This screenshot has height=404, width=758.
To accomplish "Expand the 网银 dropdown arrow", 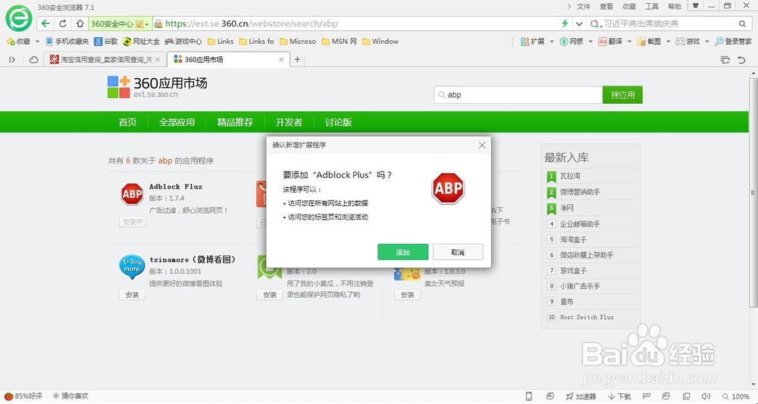I will [590, 42].
